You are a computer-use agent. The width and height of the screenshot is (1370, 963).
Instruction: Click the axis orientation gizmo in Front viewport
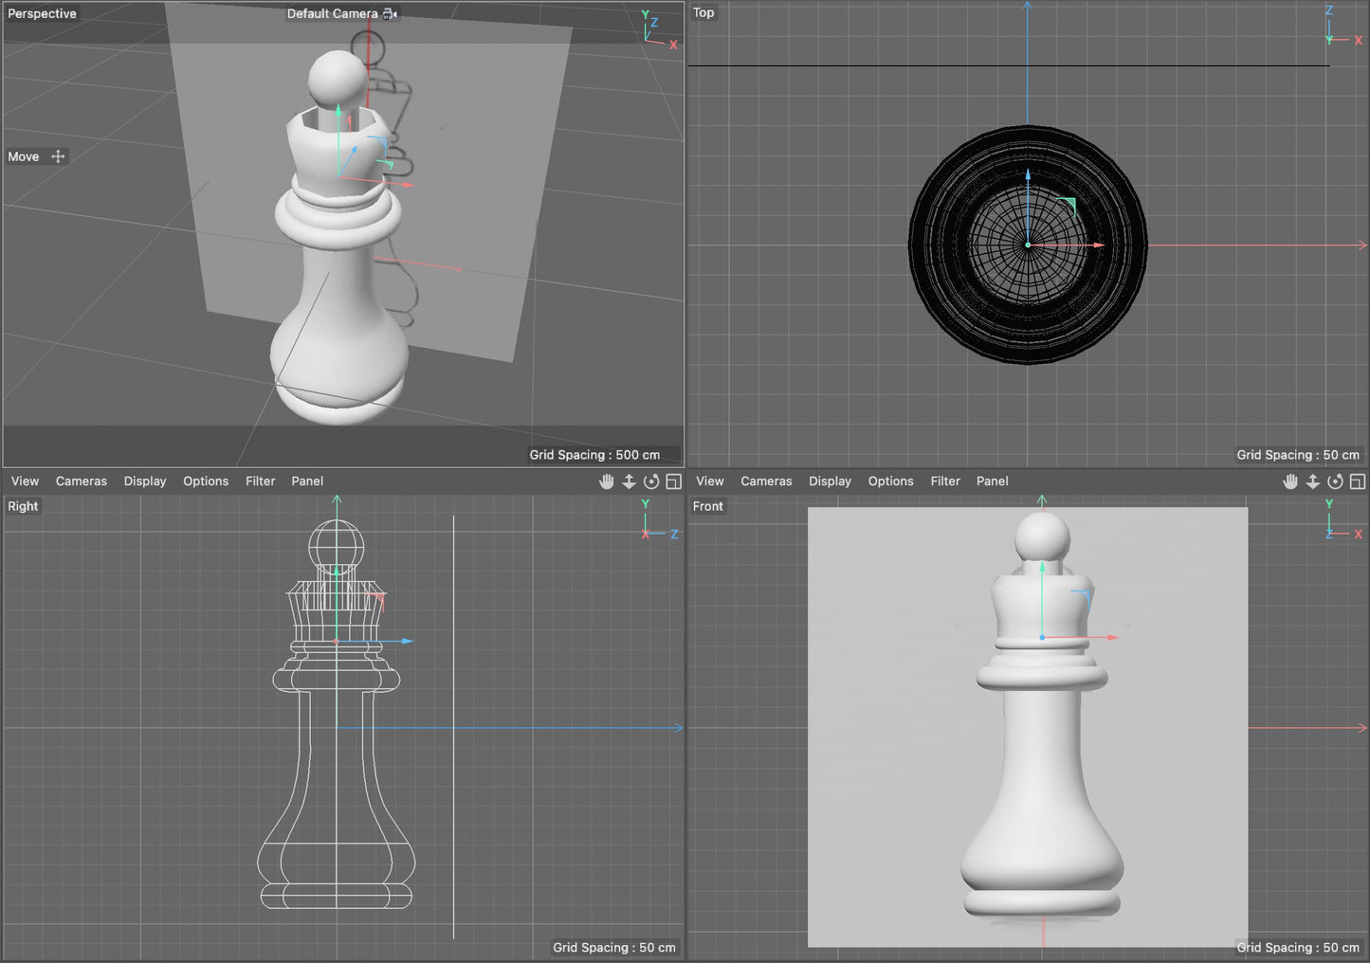(1332, 518)
